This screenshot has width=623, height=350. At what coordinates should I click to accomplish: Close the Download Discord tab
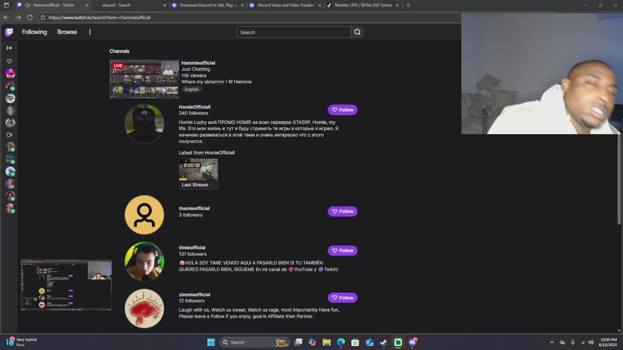242,5
